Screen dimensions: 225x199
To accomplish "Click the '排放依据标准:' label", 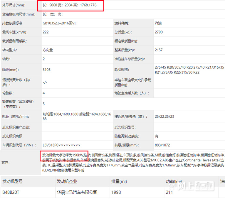I will coord(13,23).
